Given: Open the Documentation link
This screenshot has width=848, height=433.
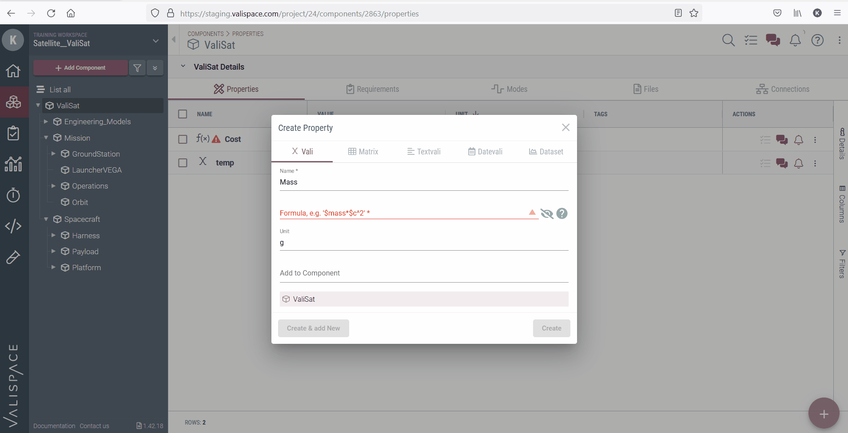Looking at the screenshot, I should pyautogui.click(x=54, y=426).
